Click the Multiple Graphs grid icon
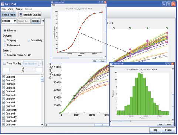The width and height of the screenshot is (178, 135). [x=21, y=14]
